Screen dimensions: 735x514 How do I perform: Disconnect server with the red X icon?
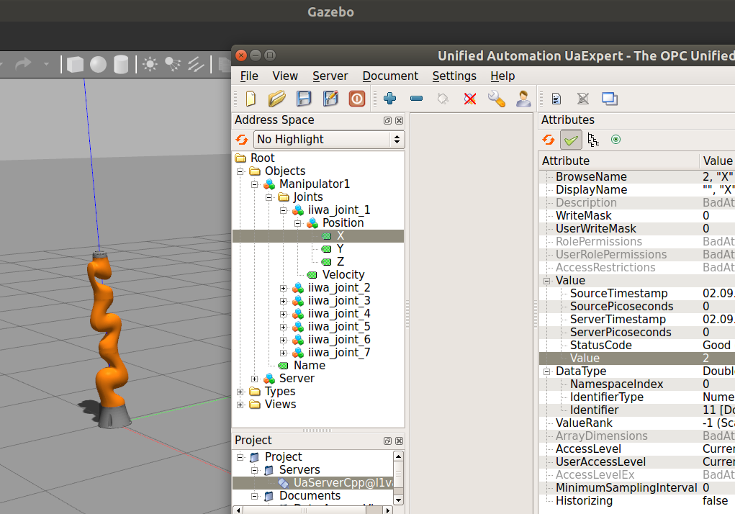pyautogui.click(x=469, y=99)
